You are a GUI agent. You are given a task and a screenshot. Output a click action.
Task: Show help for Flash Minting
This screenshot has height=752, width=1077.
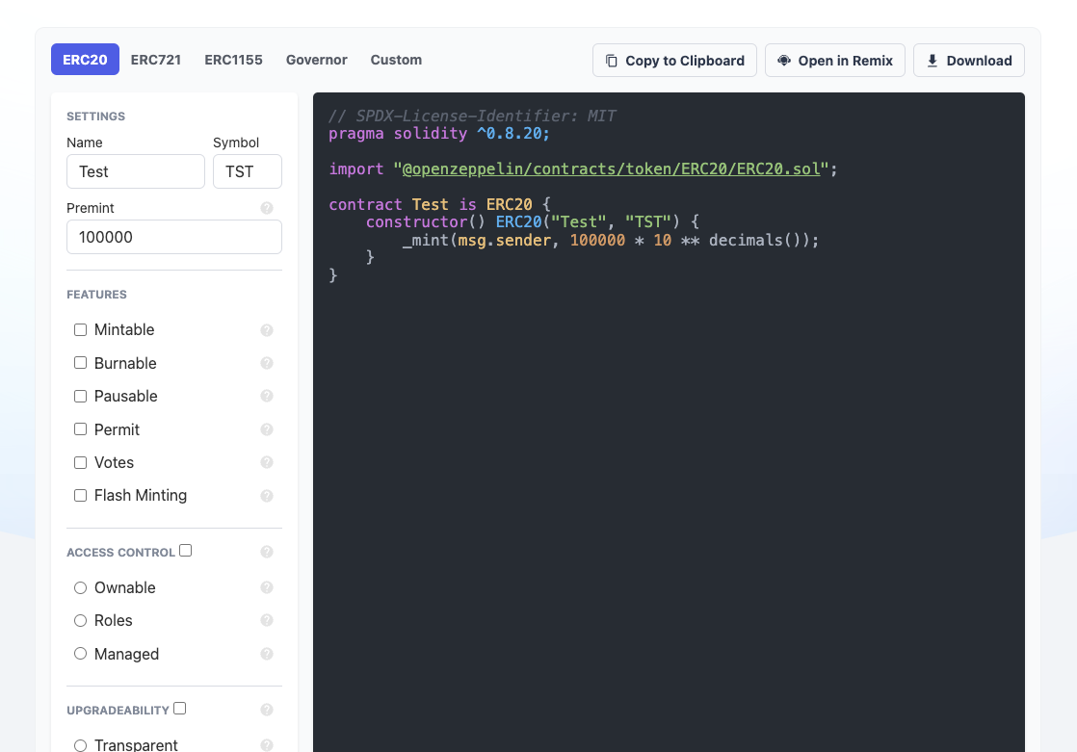click(x=267, y=496)
